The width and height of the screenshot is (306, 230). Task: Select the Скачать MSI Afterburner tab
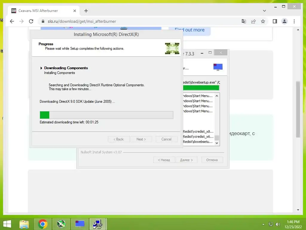44,11
